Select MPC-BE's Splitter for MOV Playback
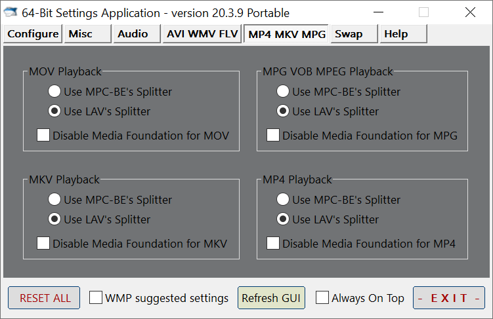The width and height of the screenshot is (493, 319). [55, 92]
